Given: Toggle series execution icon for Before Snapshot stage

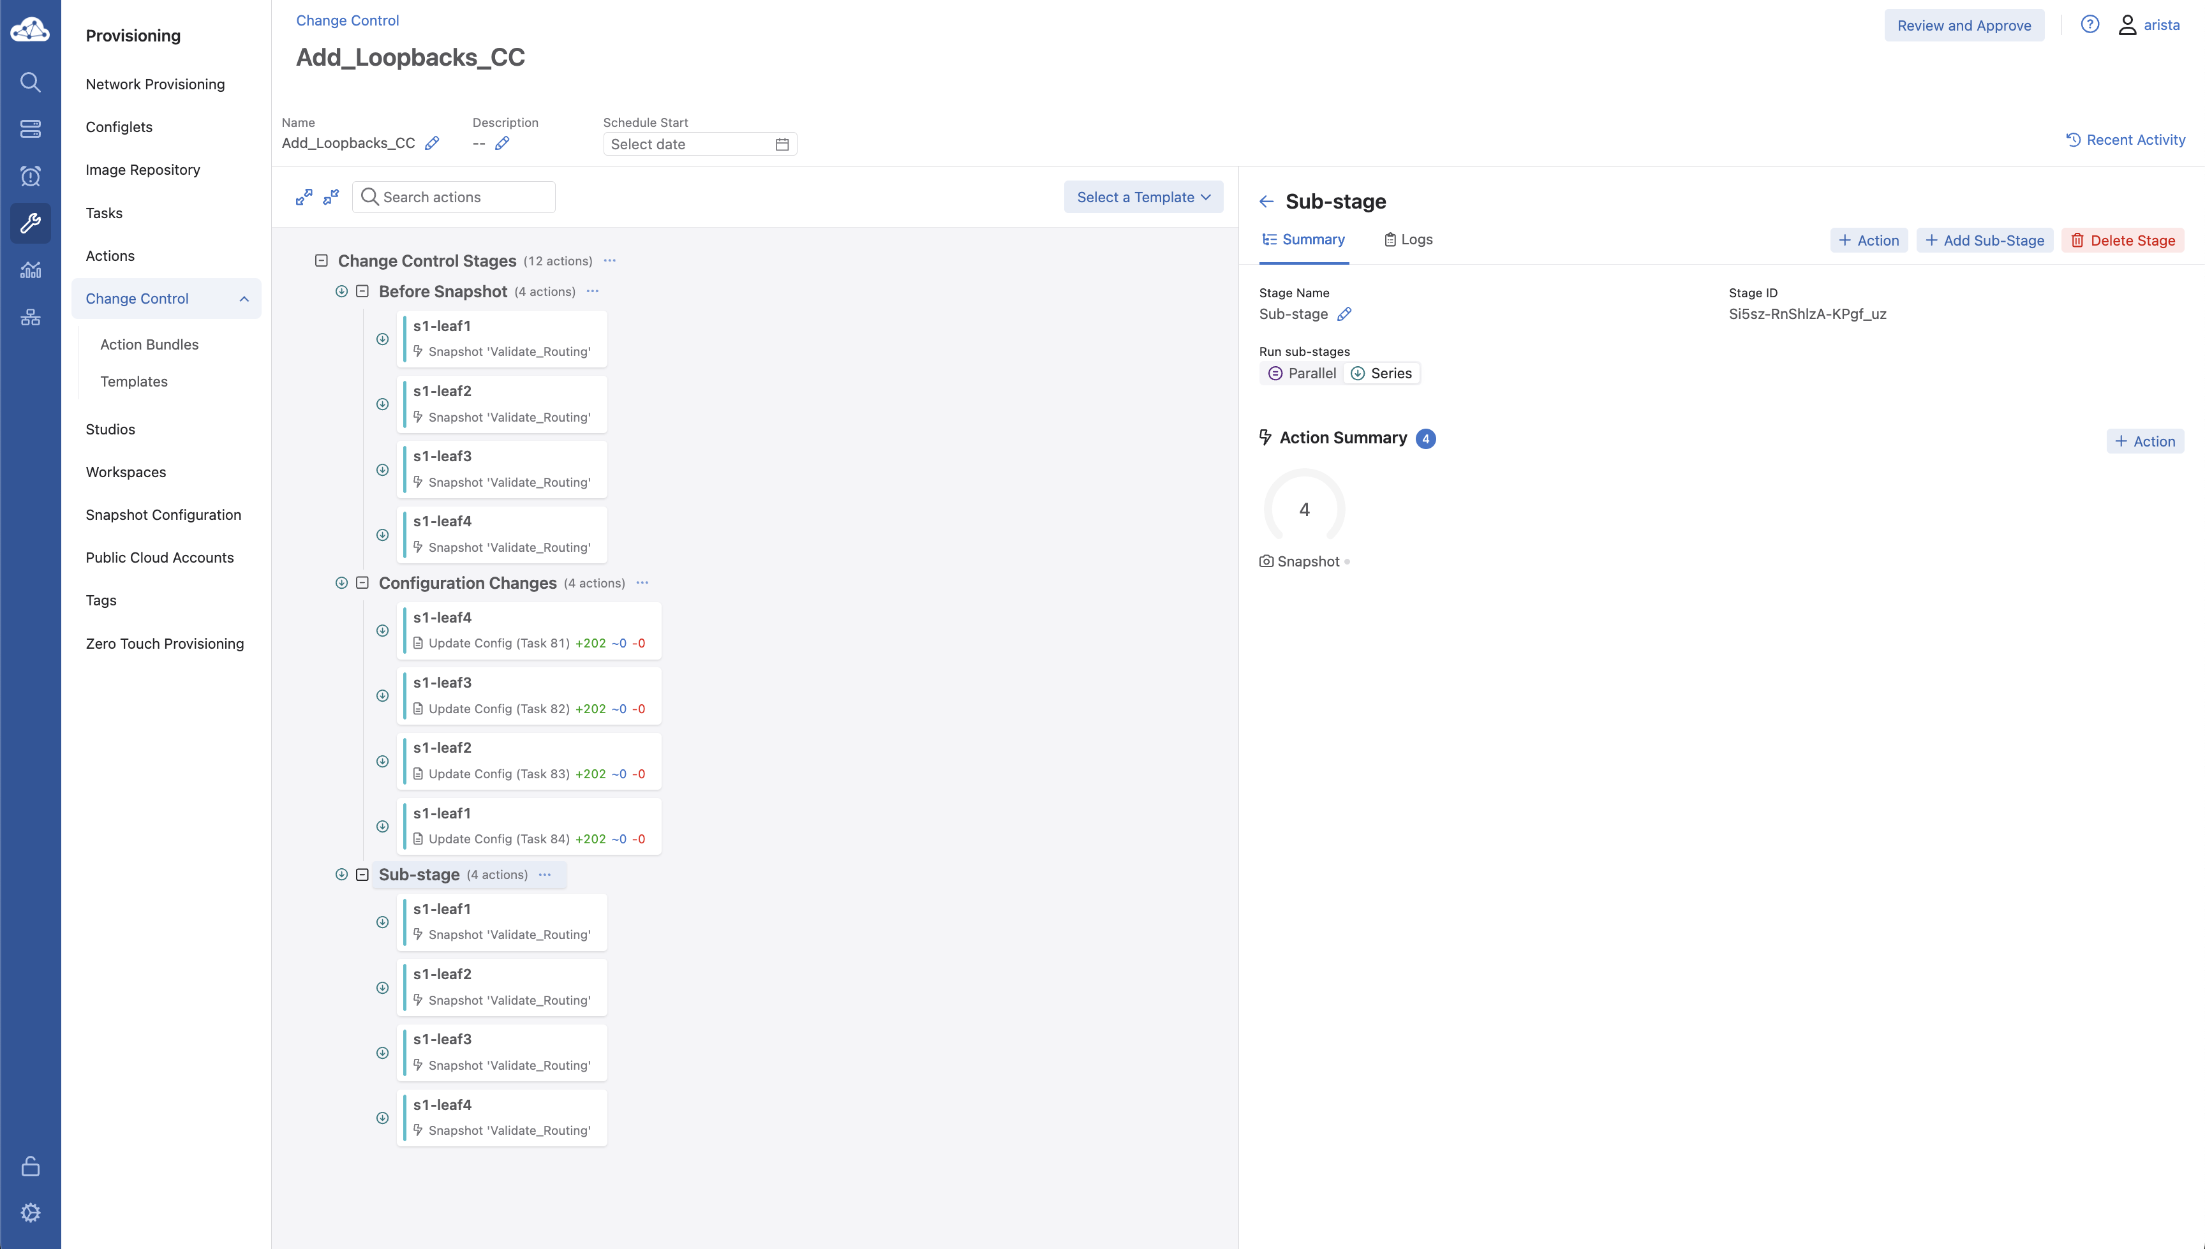Looking at the screenshot, I should (341, 292).
